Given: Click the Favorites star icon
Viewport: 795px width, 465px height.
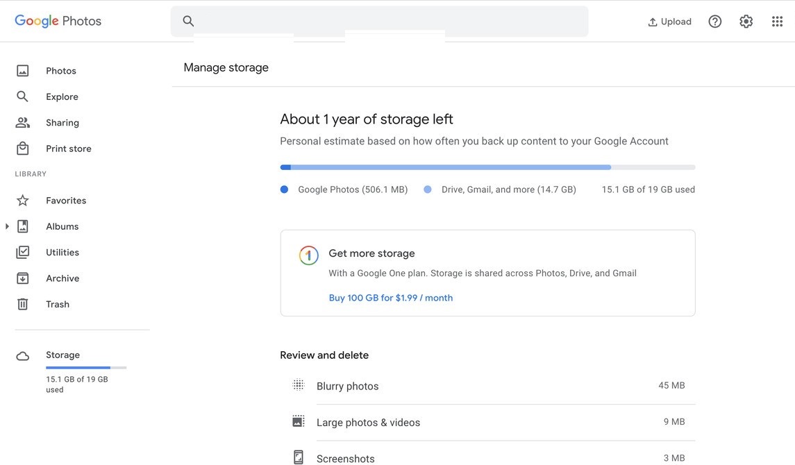Looking at the screenshot, I should point(23,201).
